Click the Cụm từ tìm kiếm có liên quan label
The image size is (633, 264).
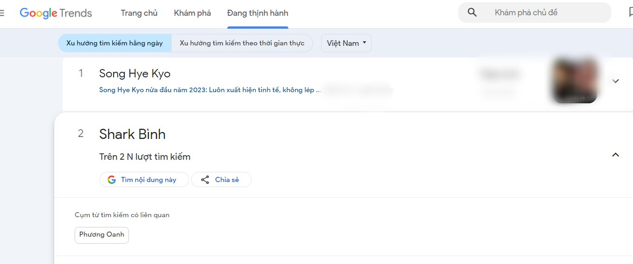pos(122,215)
